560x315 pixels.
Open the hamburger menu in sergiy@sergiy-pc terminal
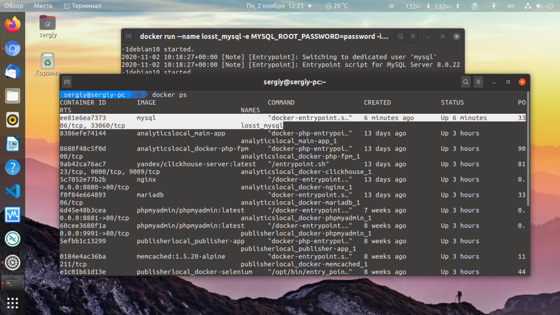pos(478,82)
